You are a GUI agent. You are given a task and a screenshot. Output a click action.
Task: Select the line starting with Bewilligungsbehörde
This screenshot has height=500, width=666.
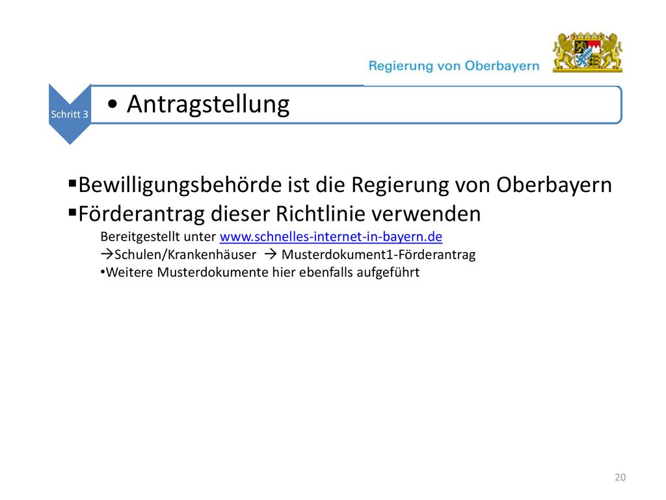point(340,185)
